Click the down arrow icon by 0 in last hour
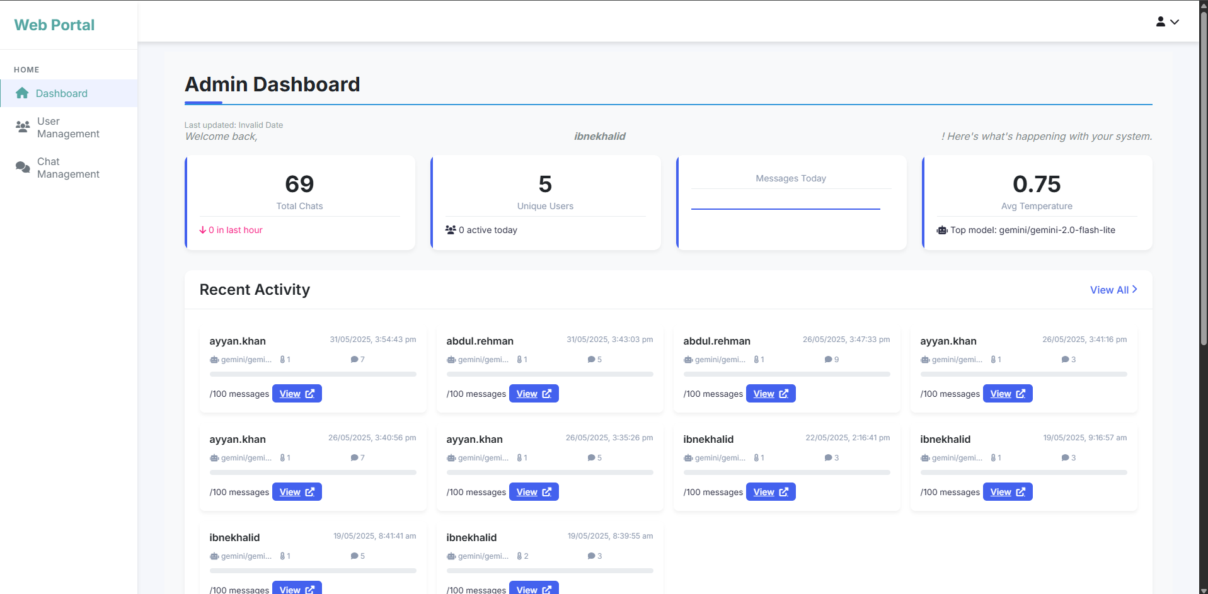Viewport: 1208px width, 594px height. (203, 231)
